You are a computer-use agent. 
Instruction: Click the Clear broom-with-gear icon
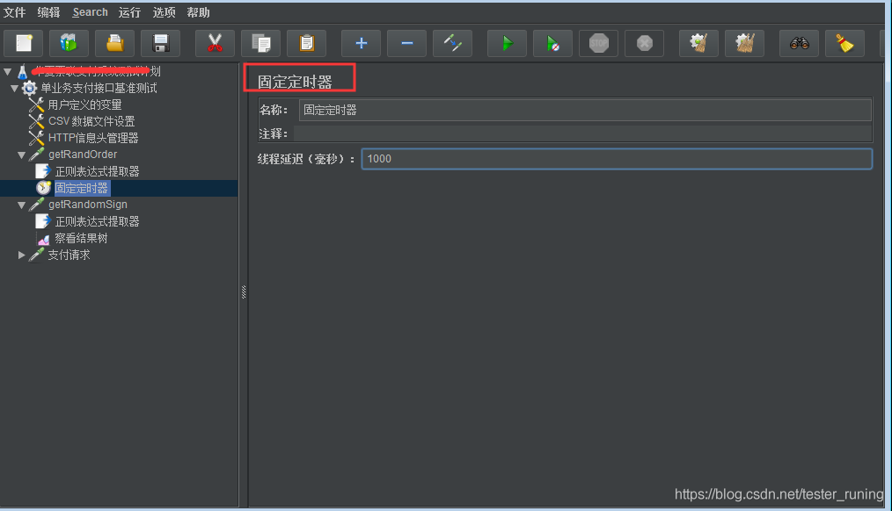(699, 43)
